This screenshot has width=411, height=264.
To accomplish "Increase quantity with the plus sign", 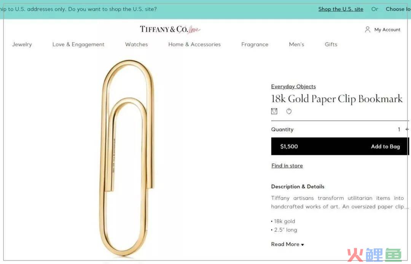I will 407,129.
